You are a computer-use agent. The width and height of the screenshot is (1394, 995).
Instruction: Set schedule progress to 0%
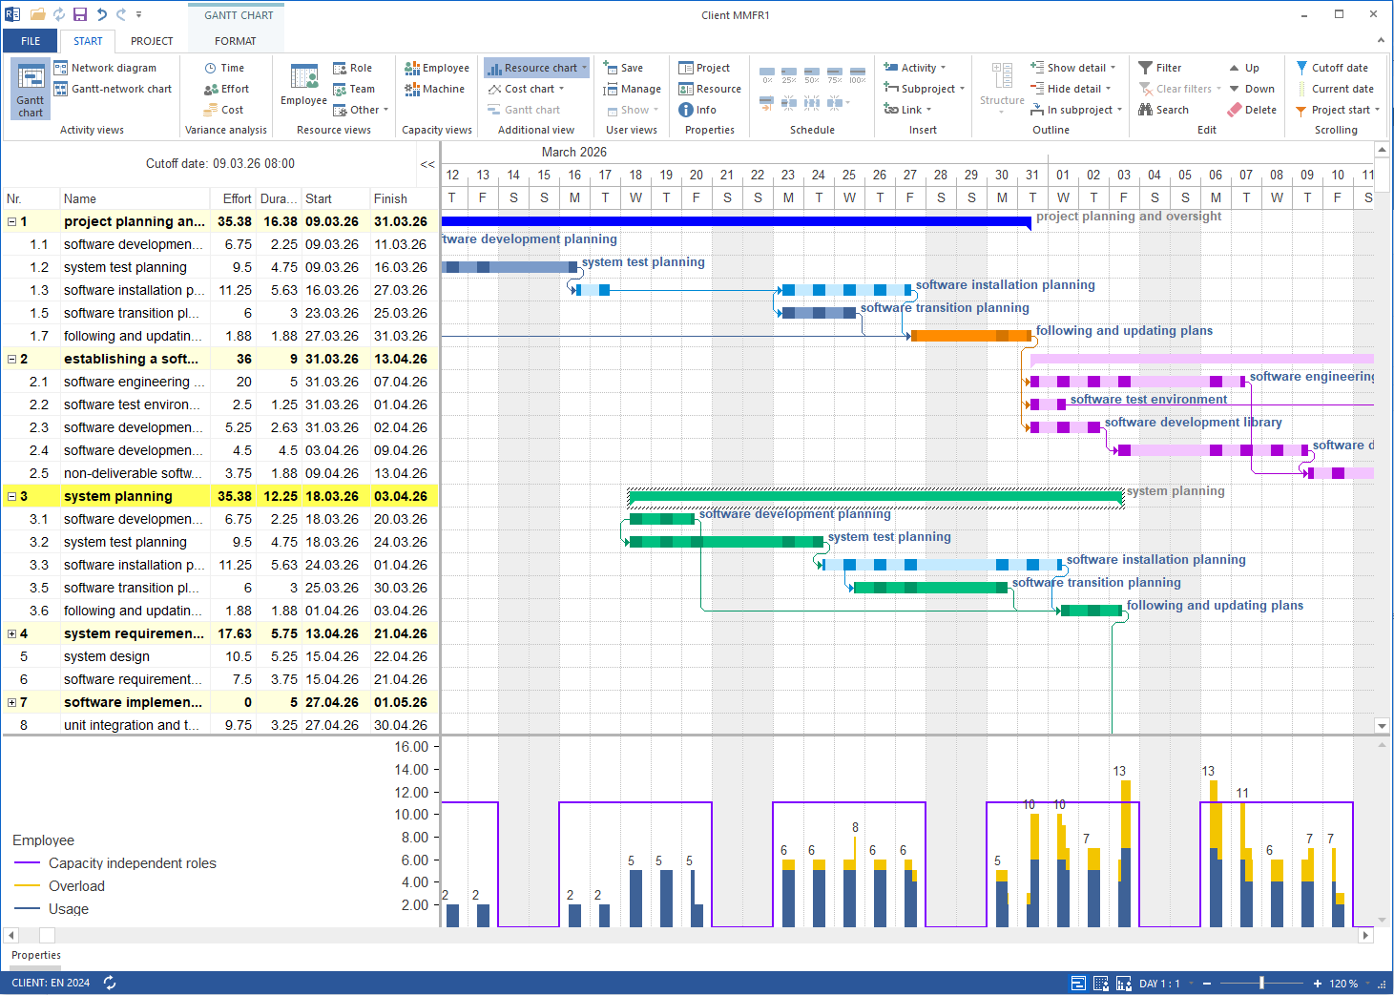click(767, 74)
